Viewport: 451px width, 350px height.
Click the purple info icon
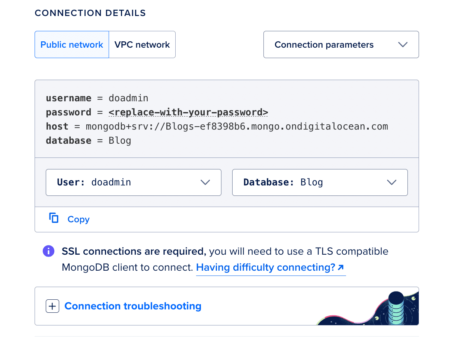coord(49,251)
